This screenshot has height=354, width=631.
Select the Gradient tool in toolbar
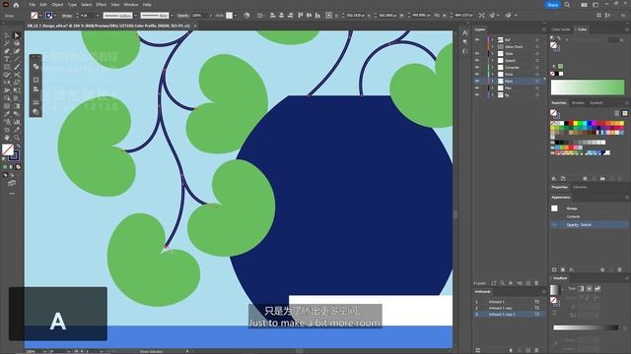pyautogui.click(x=17, y=106)
